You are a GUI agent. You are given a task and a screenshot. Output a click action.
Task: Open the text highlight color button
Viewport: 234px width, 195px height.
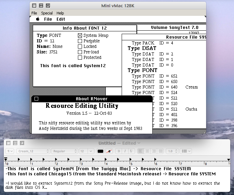[109, 151]
